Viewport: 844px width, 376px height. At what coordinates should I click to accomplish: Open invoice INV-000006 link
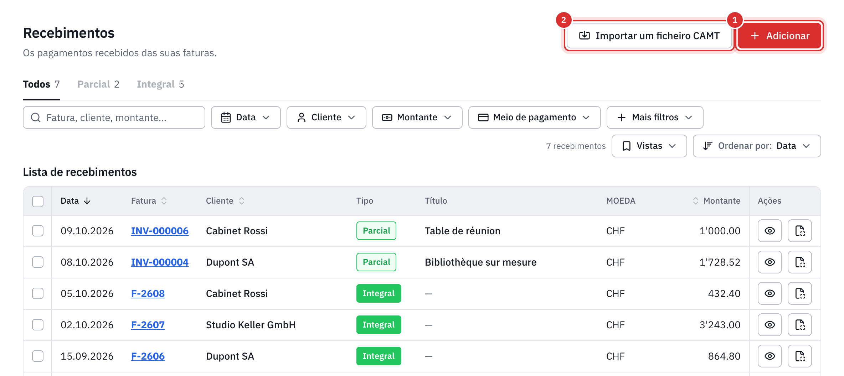(160, 231)
